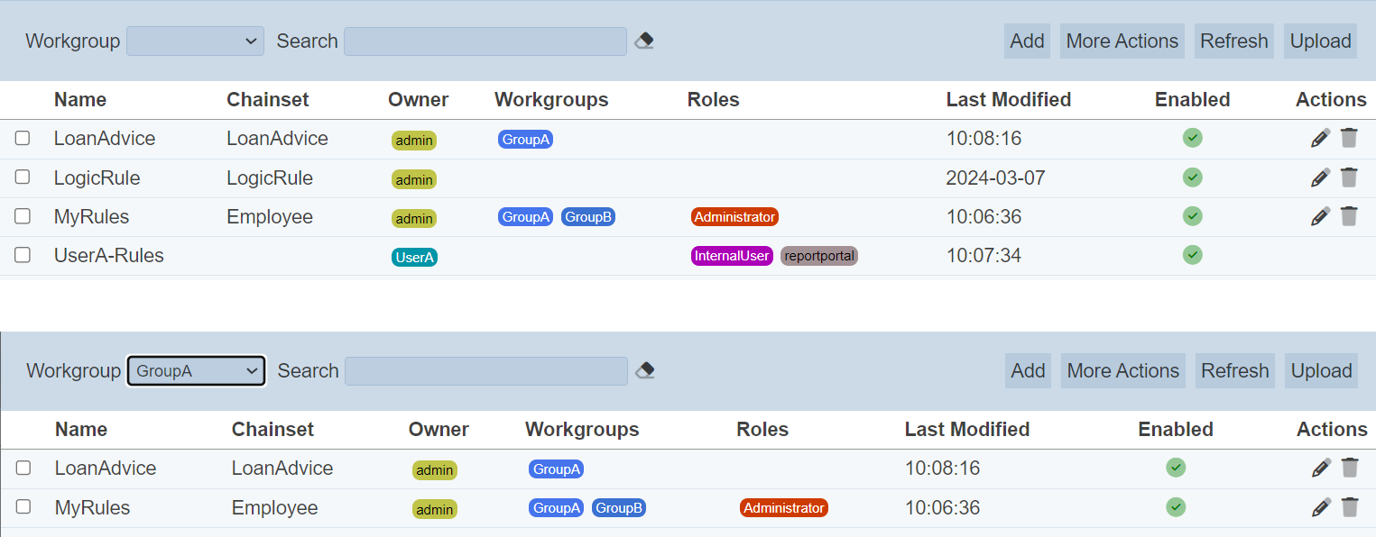This screenshot has height=537, width=1376.
Task: Delete the LogicRule ruleset via trash icon
Action: click(1349, 177)
